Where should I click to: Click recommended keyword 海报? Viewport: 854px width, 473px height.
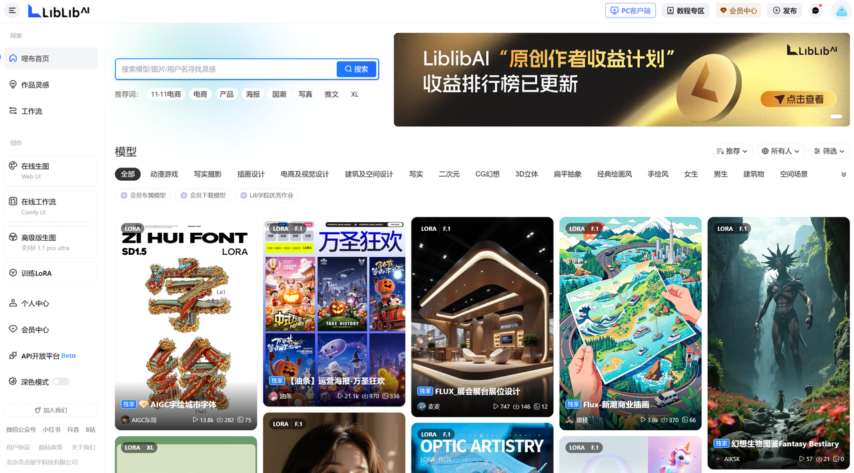[x=253, y=94]
